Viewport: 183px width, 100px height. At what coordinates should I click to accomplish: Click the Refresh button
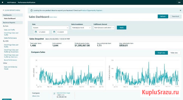(163, 16)
